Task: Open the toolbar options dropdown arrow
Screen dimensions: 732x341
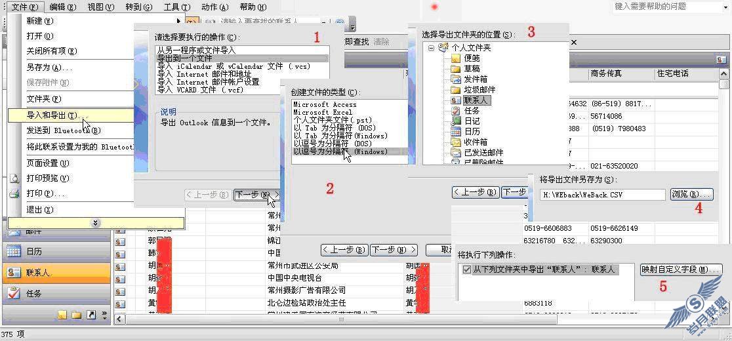Action: pyautogui.click(x=353, y=26)
